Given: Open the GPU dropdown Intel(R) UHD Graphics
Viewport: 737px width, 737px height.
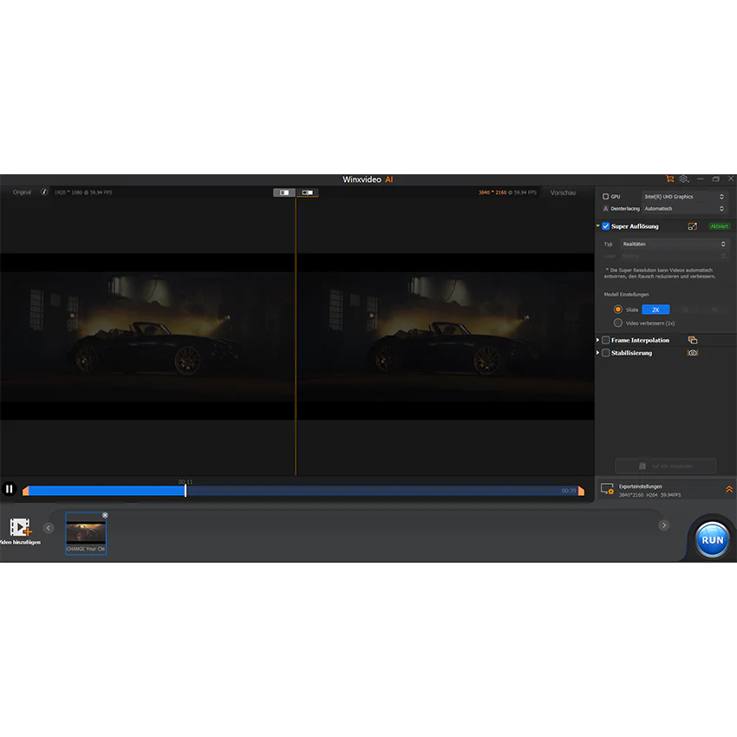Looking at the screenshot, I should click(684, 197).
